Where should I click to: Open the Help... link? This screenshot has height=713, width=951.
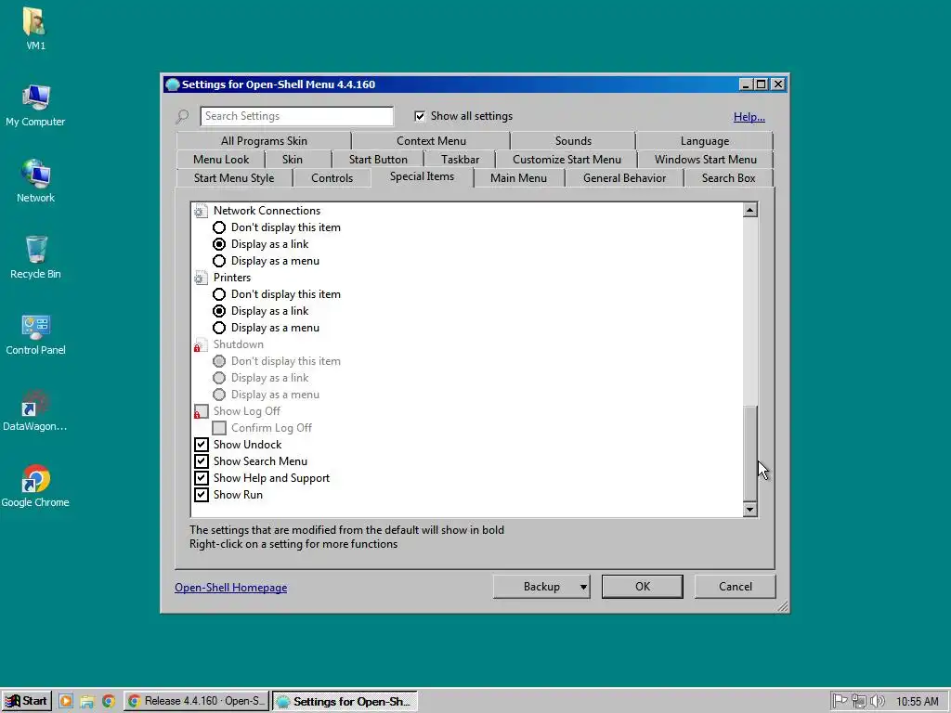tap(749, 117)
